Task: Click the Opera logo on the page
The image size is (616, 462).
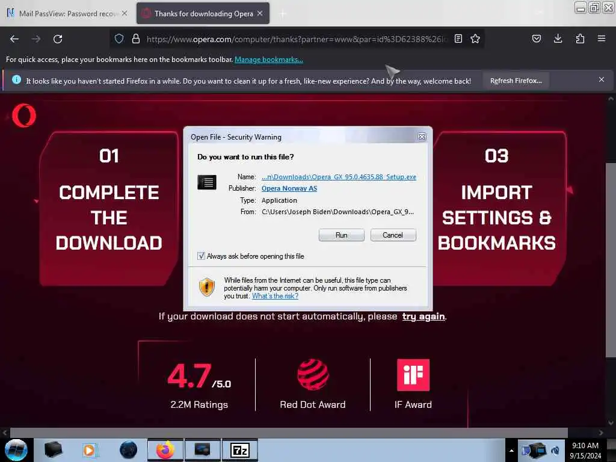Action: pos(24,115)
